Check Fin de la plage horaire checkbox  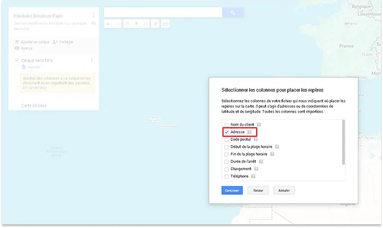pos(227,155)
